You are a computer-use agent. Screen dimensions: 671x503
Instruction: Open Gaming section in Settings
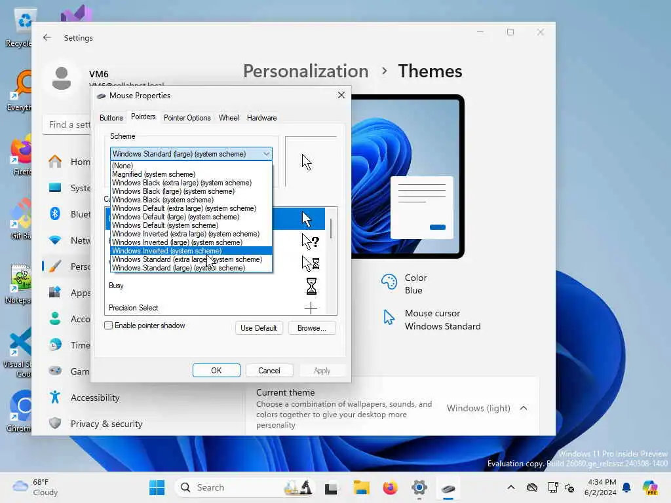pos(68,371)
